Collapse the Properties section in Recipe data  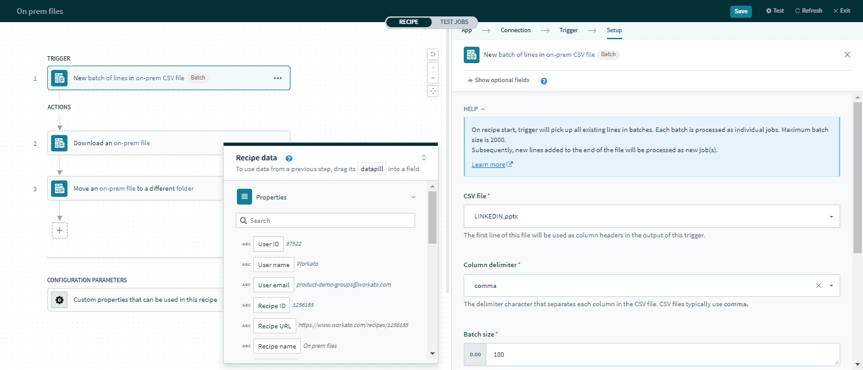pos(413,197)
